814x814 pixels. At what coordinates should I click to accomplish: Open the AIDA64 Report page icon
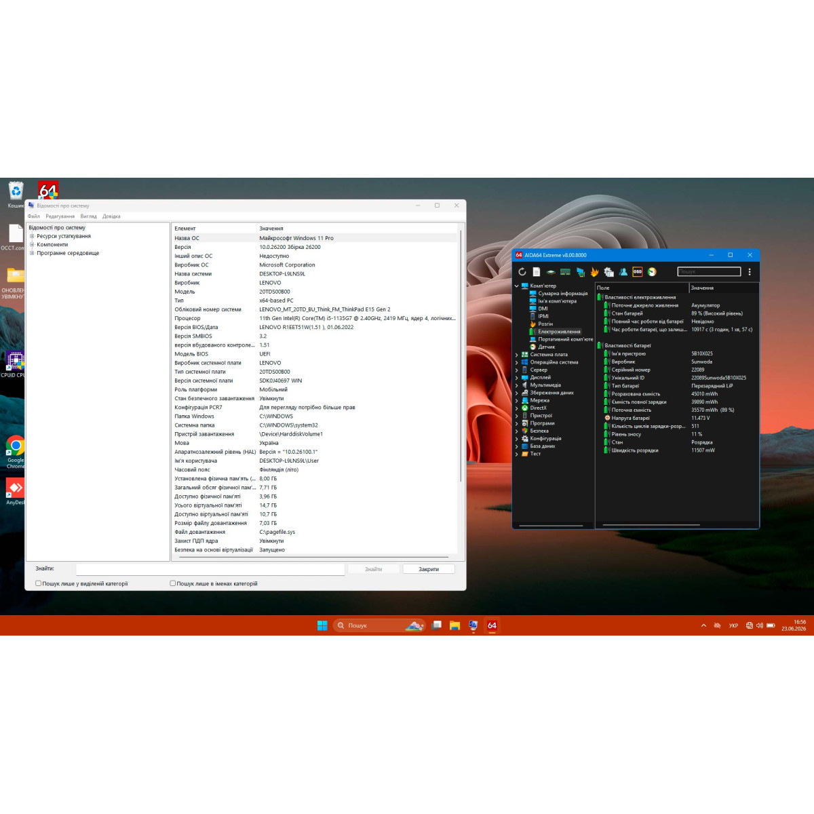(x=537, y=272)
